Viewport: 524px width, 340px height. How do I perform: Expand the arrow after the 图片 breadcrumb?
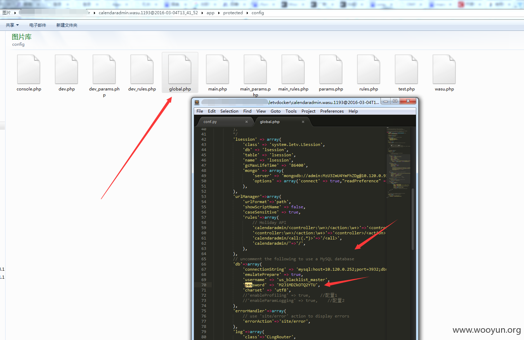pyautogui.click(x=15, y=13)
